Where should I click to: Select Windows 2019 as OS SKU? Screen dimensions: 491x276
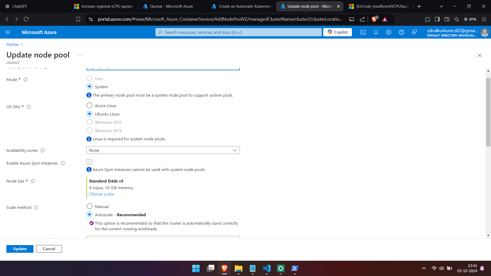(90, 130)
